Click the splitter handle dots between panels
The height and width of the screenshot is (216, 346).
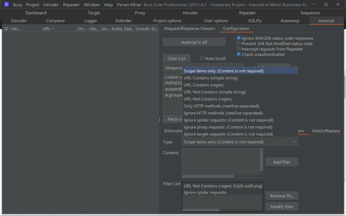pos(159,119)
